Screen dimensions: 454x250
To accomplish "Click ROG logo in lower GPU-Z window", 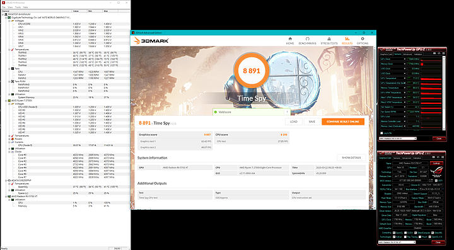I will coord(436,172).
